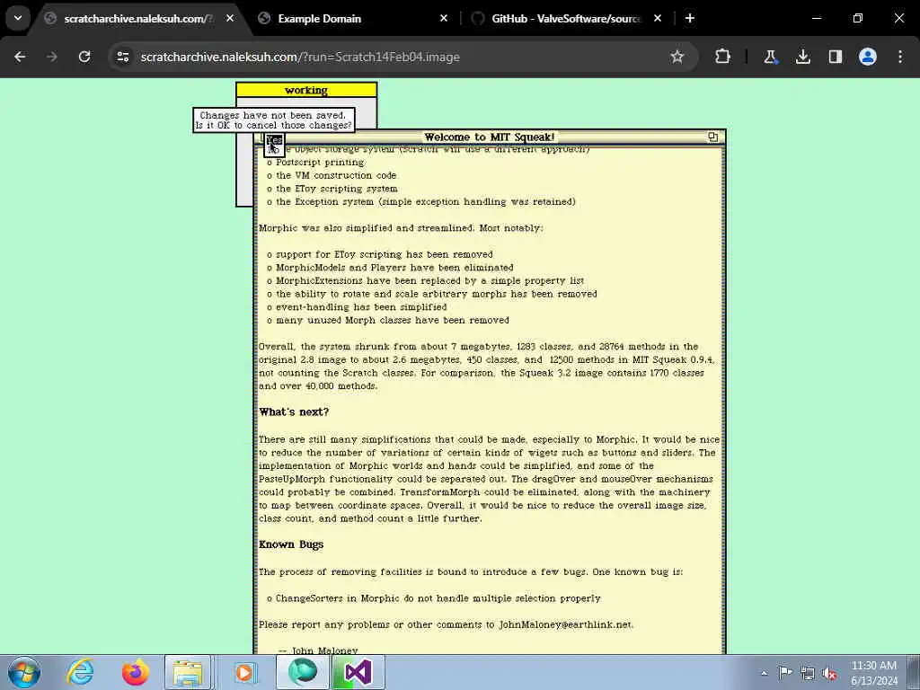Click the collapse icon of Welcome to MIT Squeak window
The height and width of the screenshot is (690, 920).
712,137
